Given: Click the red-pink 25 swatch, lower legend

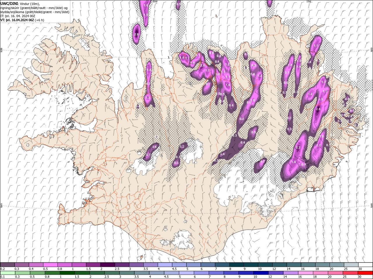Looking at the screenshot, I should 350,273.
